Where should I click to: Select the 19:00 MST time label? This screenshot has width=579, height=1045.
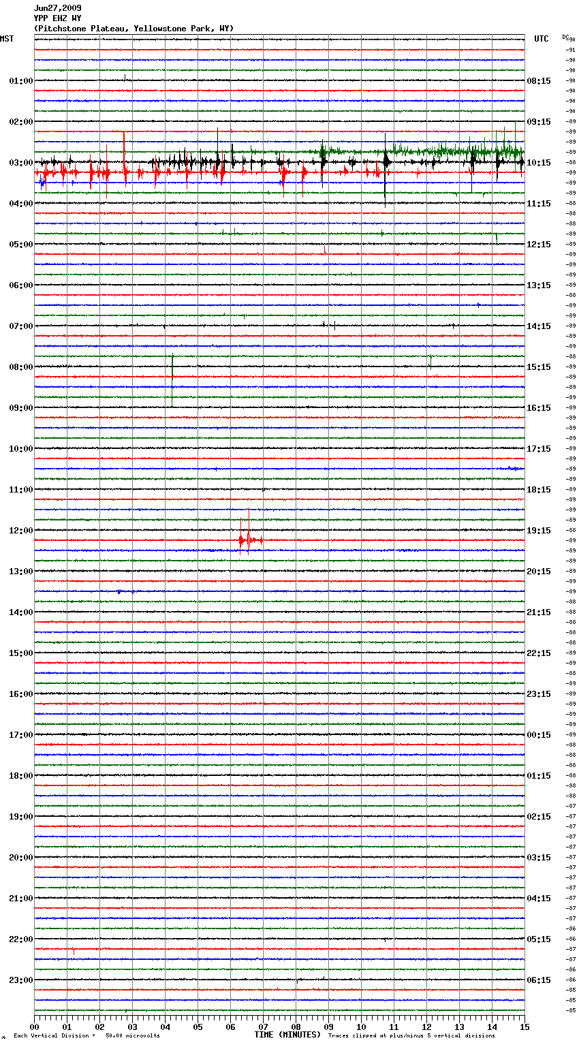(21, 817)
